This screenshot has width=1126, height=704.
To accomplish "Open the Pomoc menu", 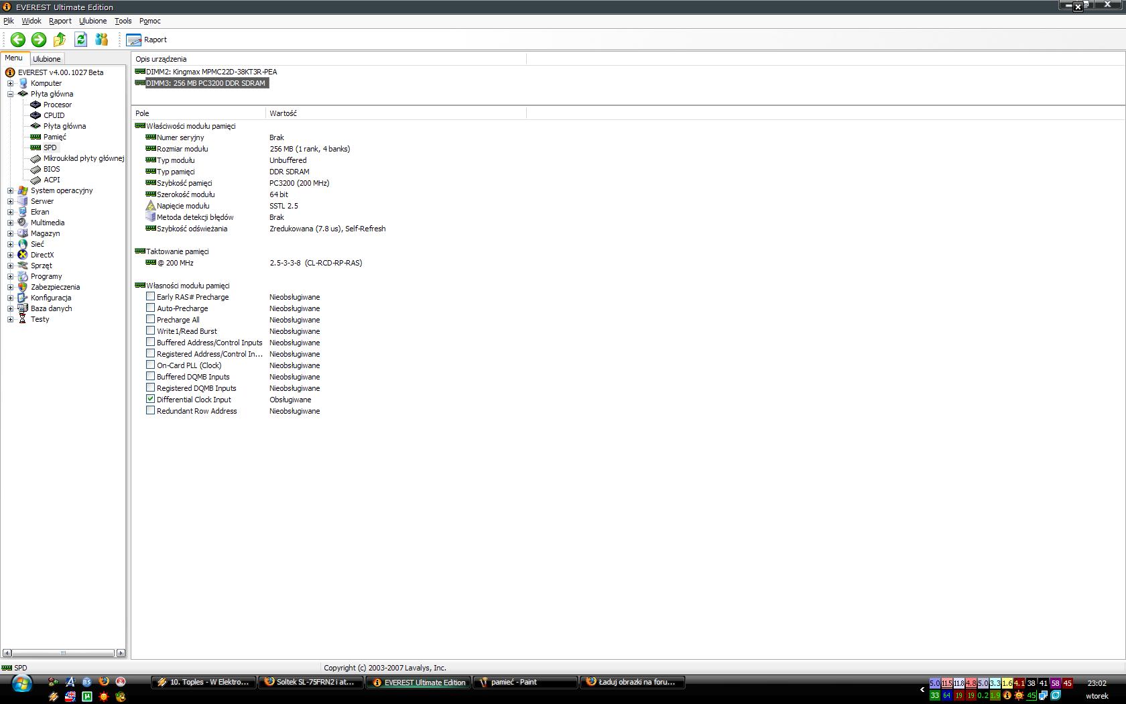I will [x=150, y=21].
